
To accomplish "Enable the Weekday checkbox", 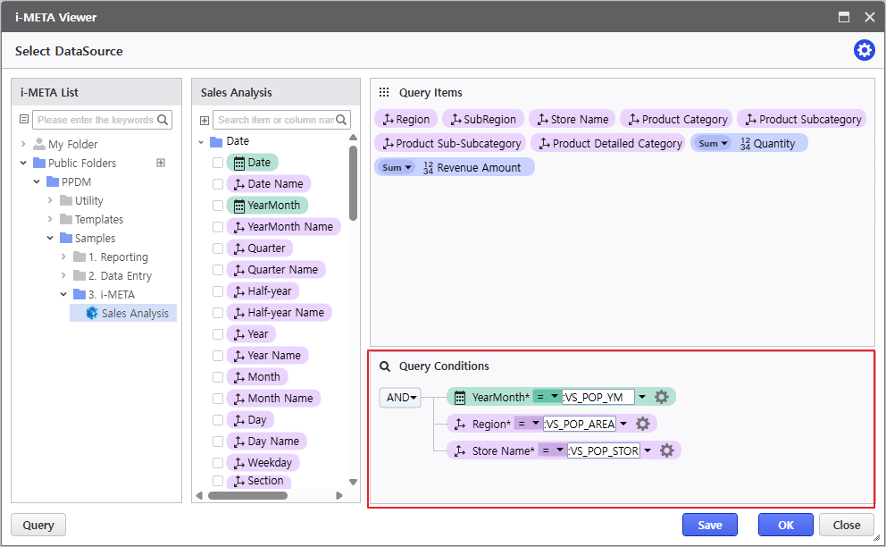I will point(218,463).
